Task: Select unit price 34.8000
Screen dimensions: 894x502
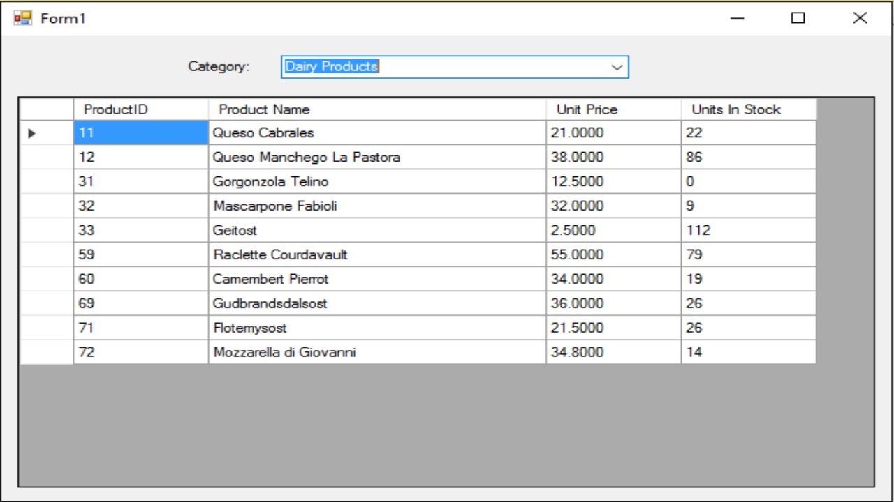Action: pyautogui.click(x=613, y=352)
